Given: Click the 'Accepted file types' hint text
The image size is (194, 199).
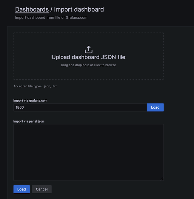Looking at the screenshot, I should [x=35, y=86].
